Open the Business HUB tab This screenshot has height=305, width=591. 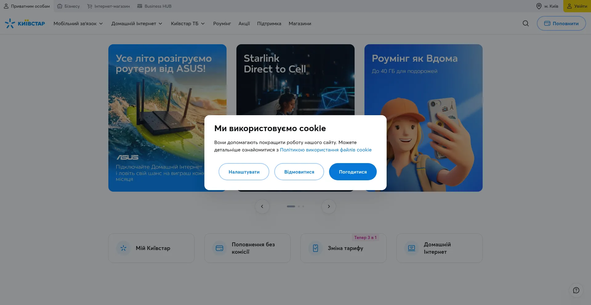click(154, 6)
